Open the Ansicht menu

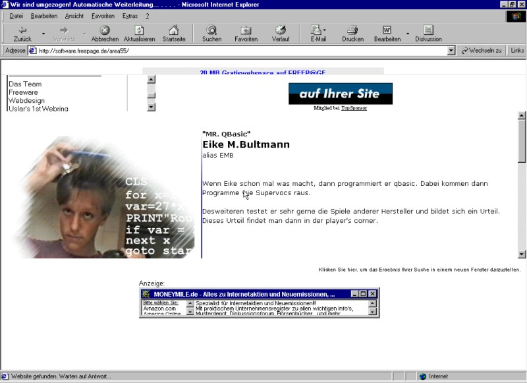74,16
